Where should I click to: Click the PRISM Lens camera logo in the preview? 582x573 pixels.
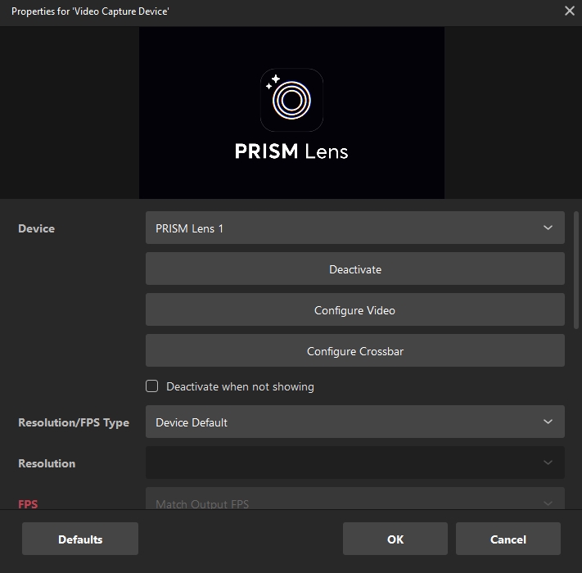(x=291, y=100)
